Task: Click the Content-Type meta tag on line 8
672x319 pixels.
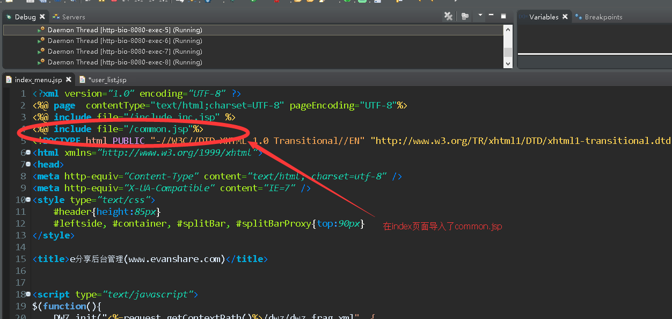Action: tap(217, 176)
